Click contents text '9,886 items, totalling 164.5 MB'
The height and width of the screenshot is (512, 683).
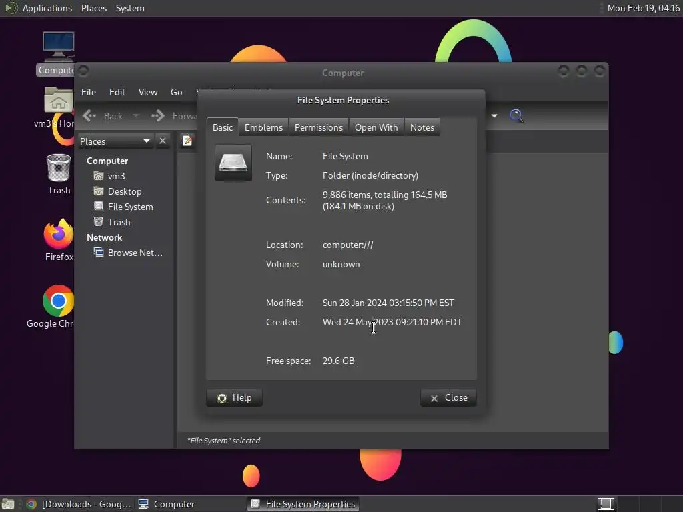(x=385, y=195)
